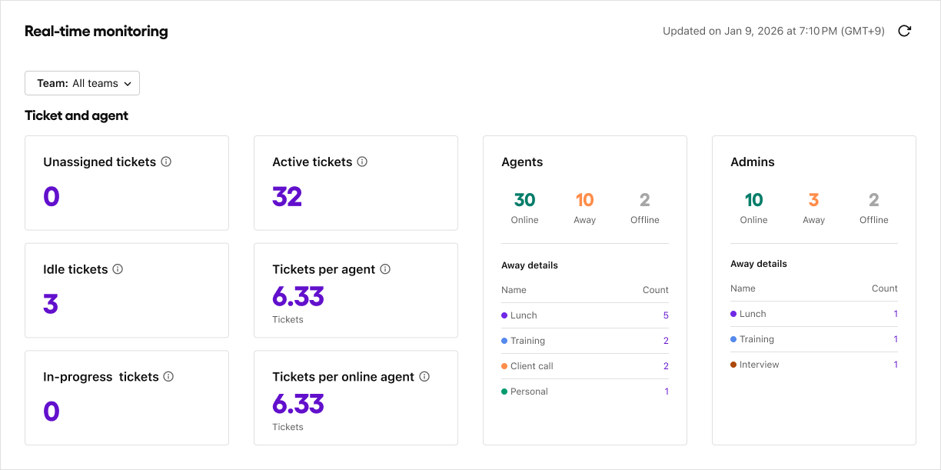Click the Admins Online count 10
This screenshot has height=470, width=941.
753,198
